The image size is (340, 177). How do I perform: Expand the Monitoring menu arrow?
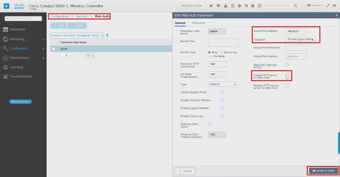tap(43, 40)
